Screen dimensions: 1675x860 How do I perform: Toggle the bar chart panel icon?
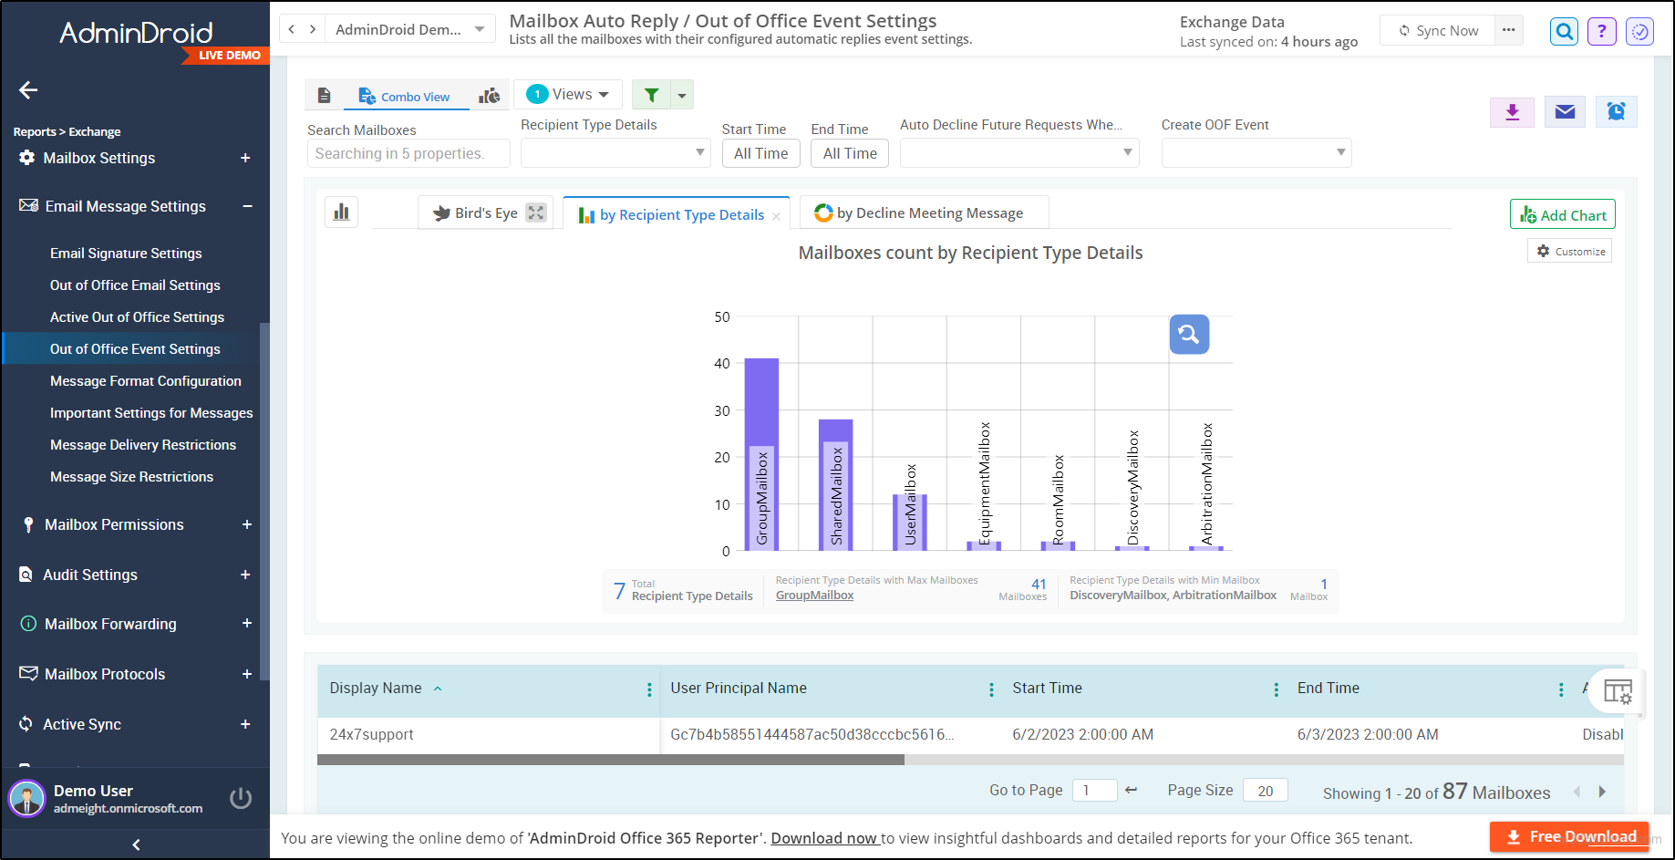pos(342,212)
